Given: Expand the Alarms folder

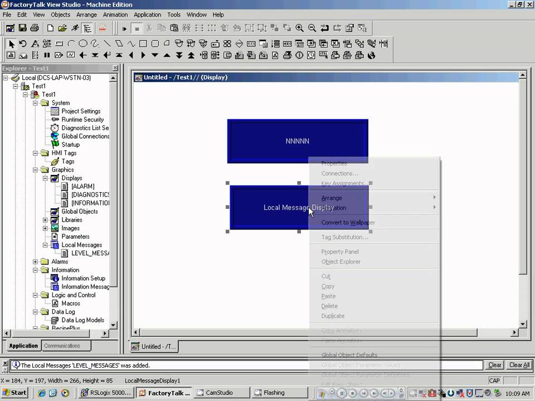Looking at the screenshot, I should 36,262.
